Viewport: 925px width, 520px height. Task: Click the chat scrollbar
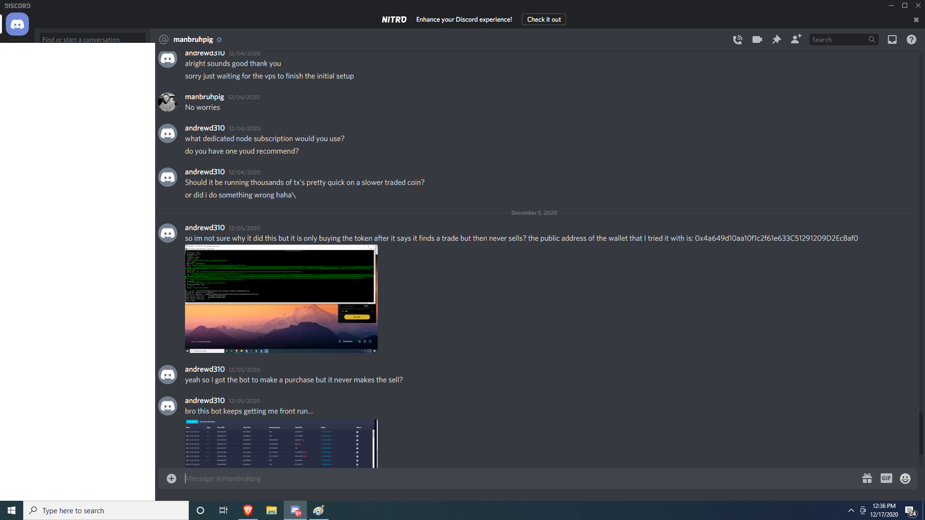click(921, 433)
